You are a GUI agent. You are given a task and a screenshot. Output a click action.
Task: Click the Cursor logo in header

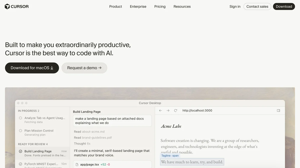pyautogui.click(x=17, y=6)
